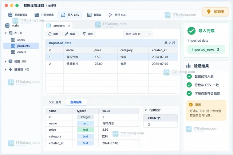Expand the 视图 (0) tree node
The width and height of the screenshot is (233, 155).
(5, 61)
